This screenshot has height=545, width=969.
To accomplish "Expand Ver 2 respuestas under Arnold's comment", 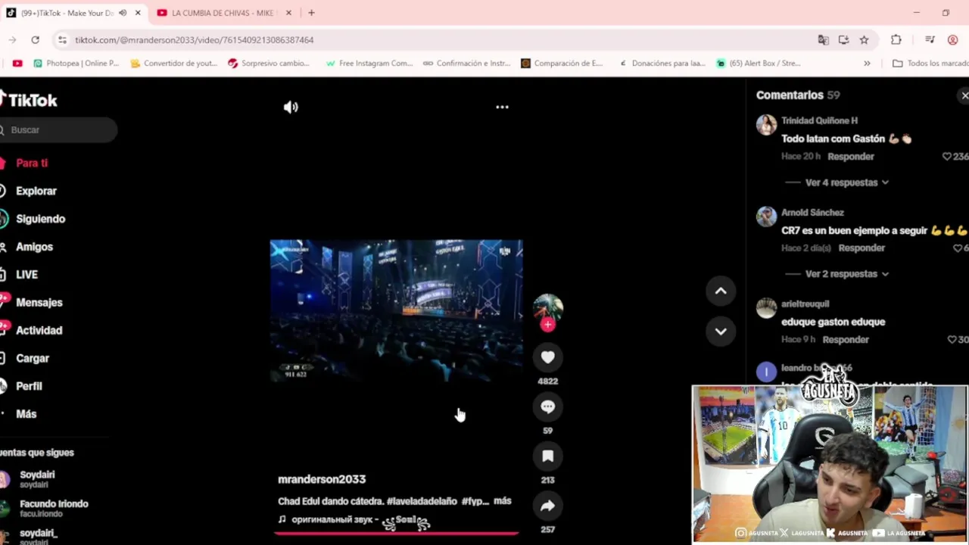I will point(847,274).
